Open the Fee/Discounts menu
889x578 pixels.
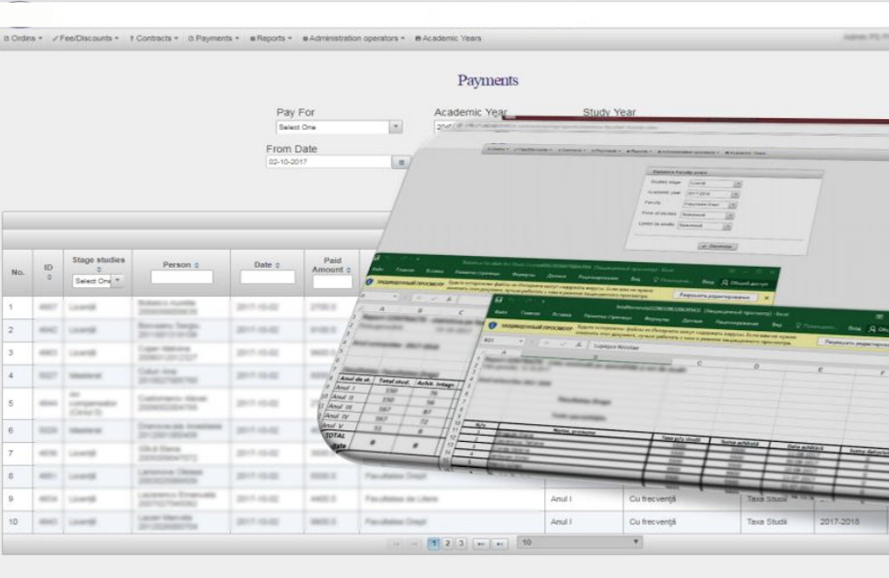85,38
